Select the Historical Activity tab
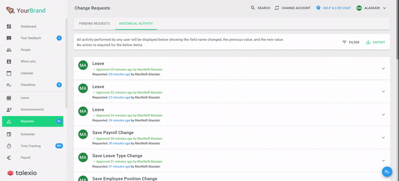 click(136, 23)
